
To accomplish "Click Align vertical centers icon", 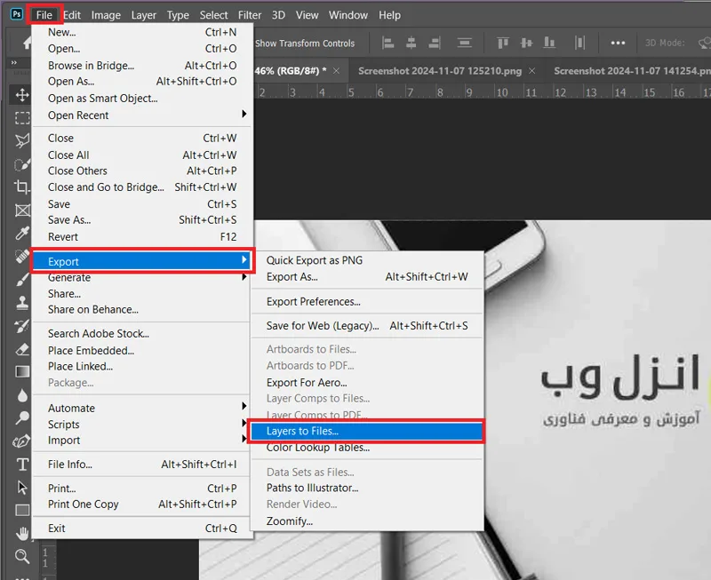I will 526,43.
